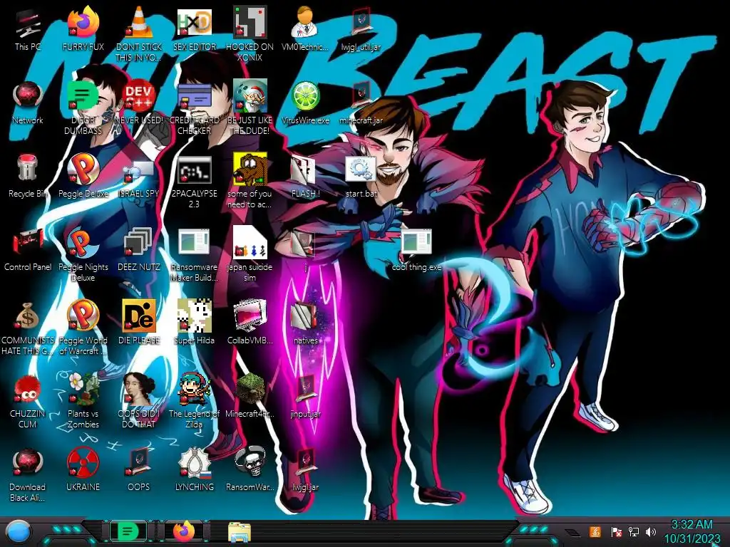Launch Peggle Nights Deluxe shortcut

[83, 243]
